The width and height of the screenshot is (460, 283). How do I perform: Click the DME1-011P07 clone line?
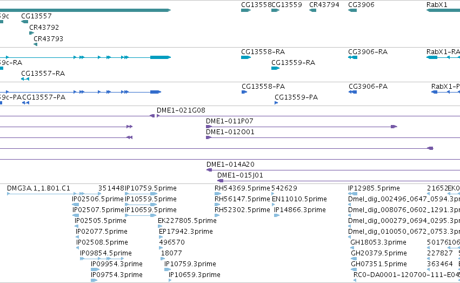pos(302,127)
